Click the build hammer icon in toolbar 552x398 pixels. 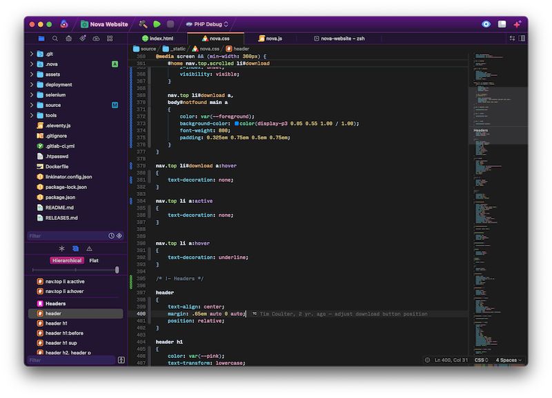coord(141,23)
